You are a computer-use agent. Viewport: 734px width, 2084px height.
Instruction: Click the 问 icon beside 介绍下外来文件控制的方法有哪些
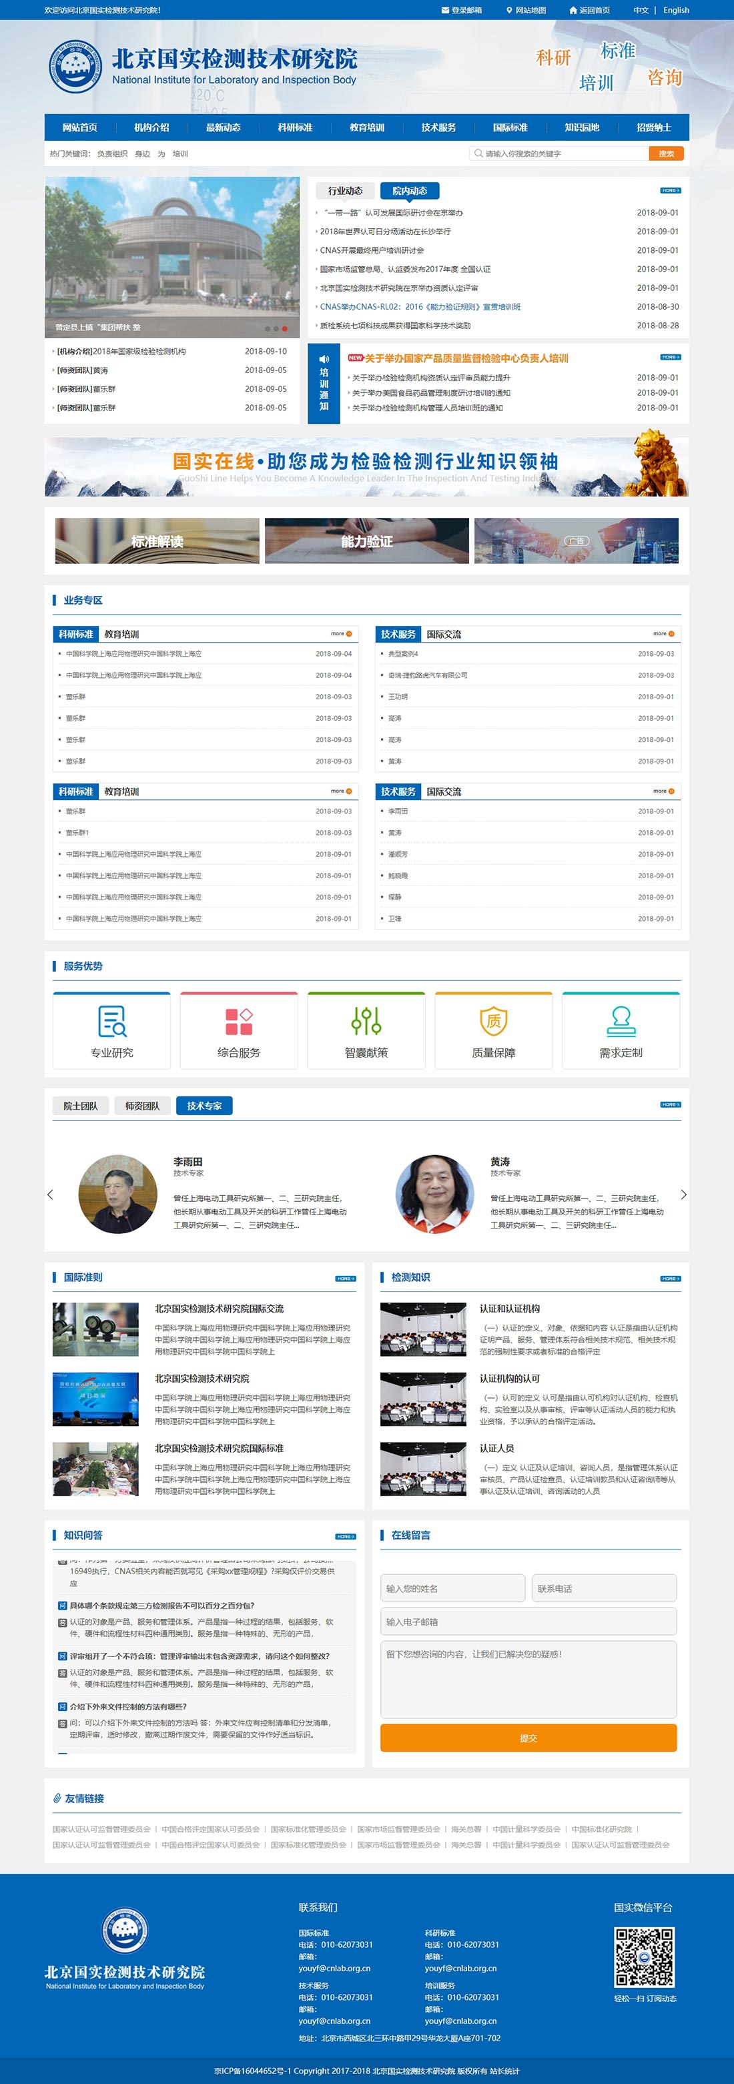tap(62, 1706)
